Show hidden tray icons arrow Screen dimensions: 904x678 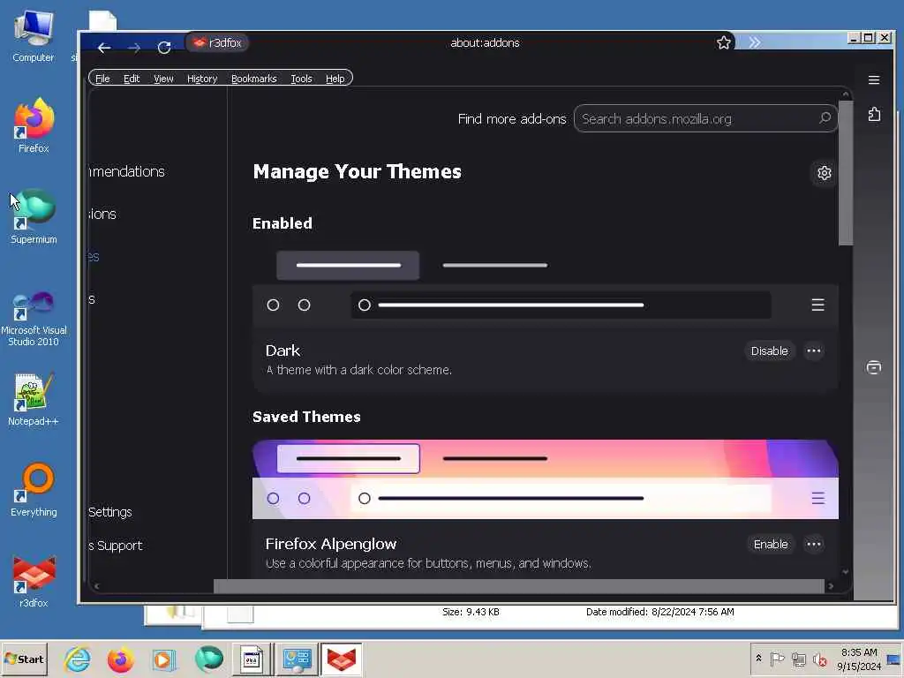[758, 658]
